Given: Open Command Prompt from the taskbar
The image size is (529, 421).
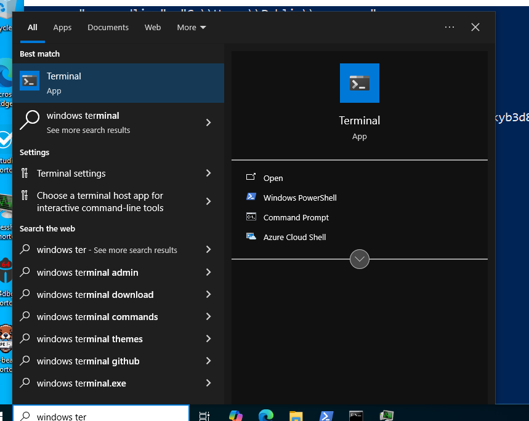Looking at the screenshot, I should [x=356, y=416].
